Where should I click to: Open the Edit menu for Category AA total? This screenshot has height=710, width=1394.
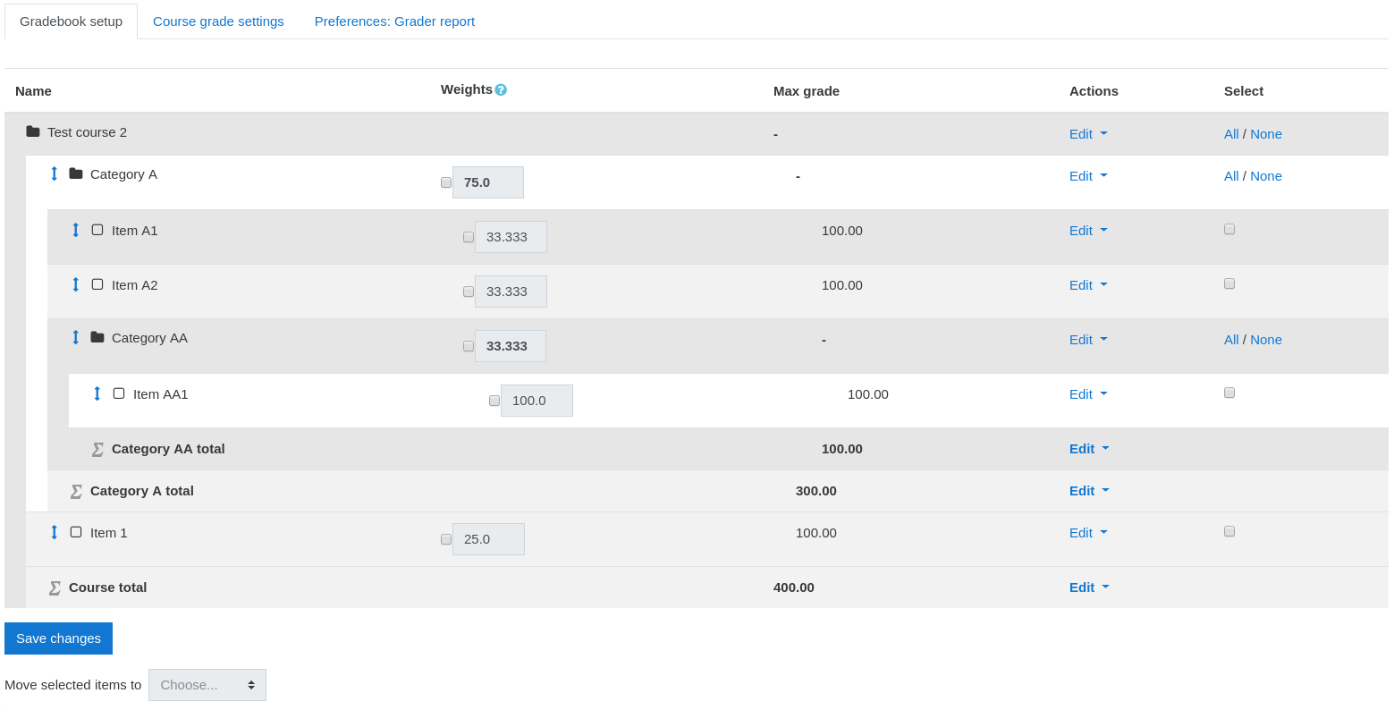(x=1089, y=448)
